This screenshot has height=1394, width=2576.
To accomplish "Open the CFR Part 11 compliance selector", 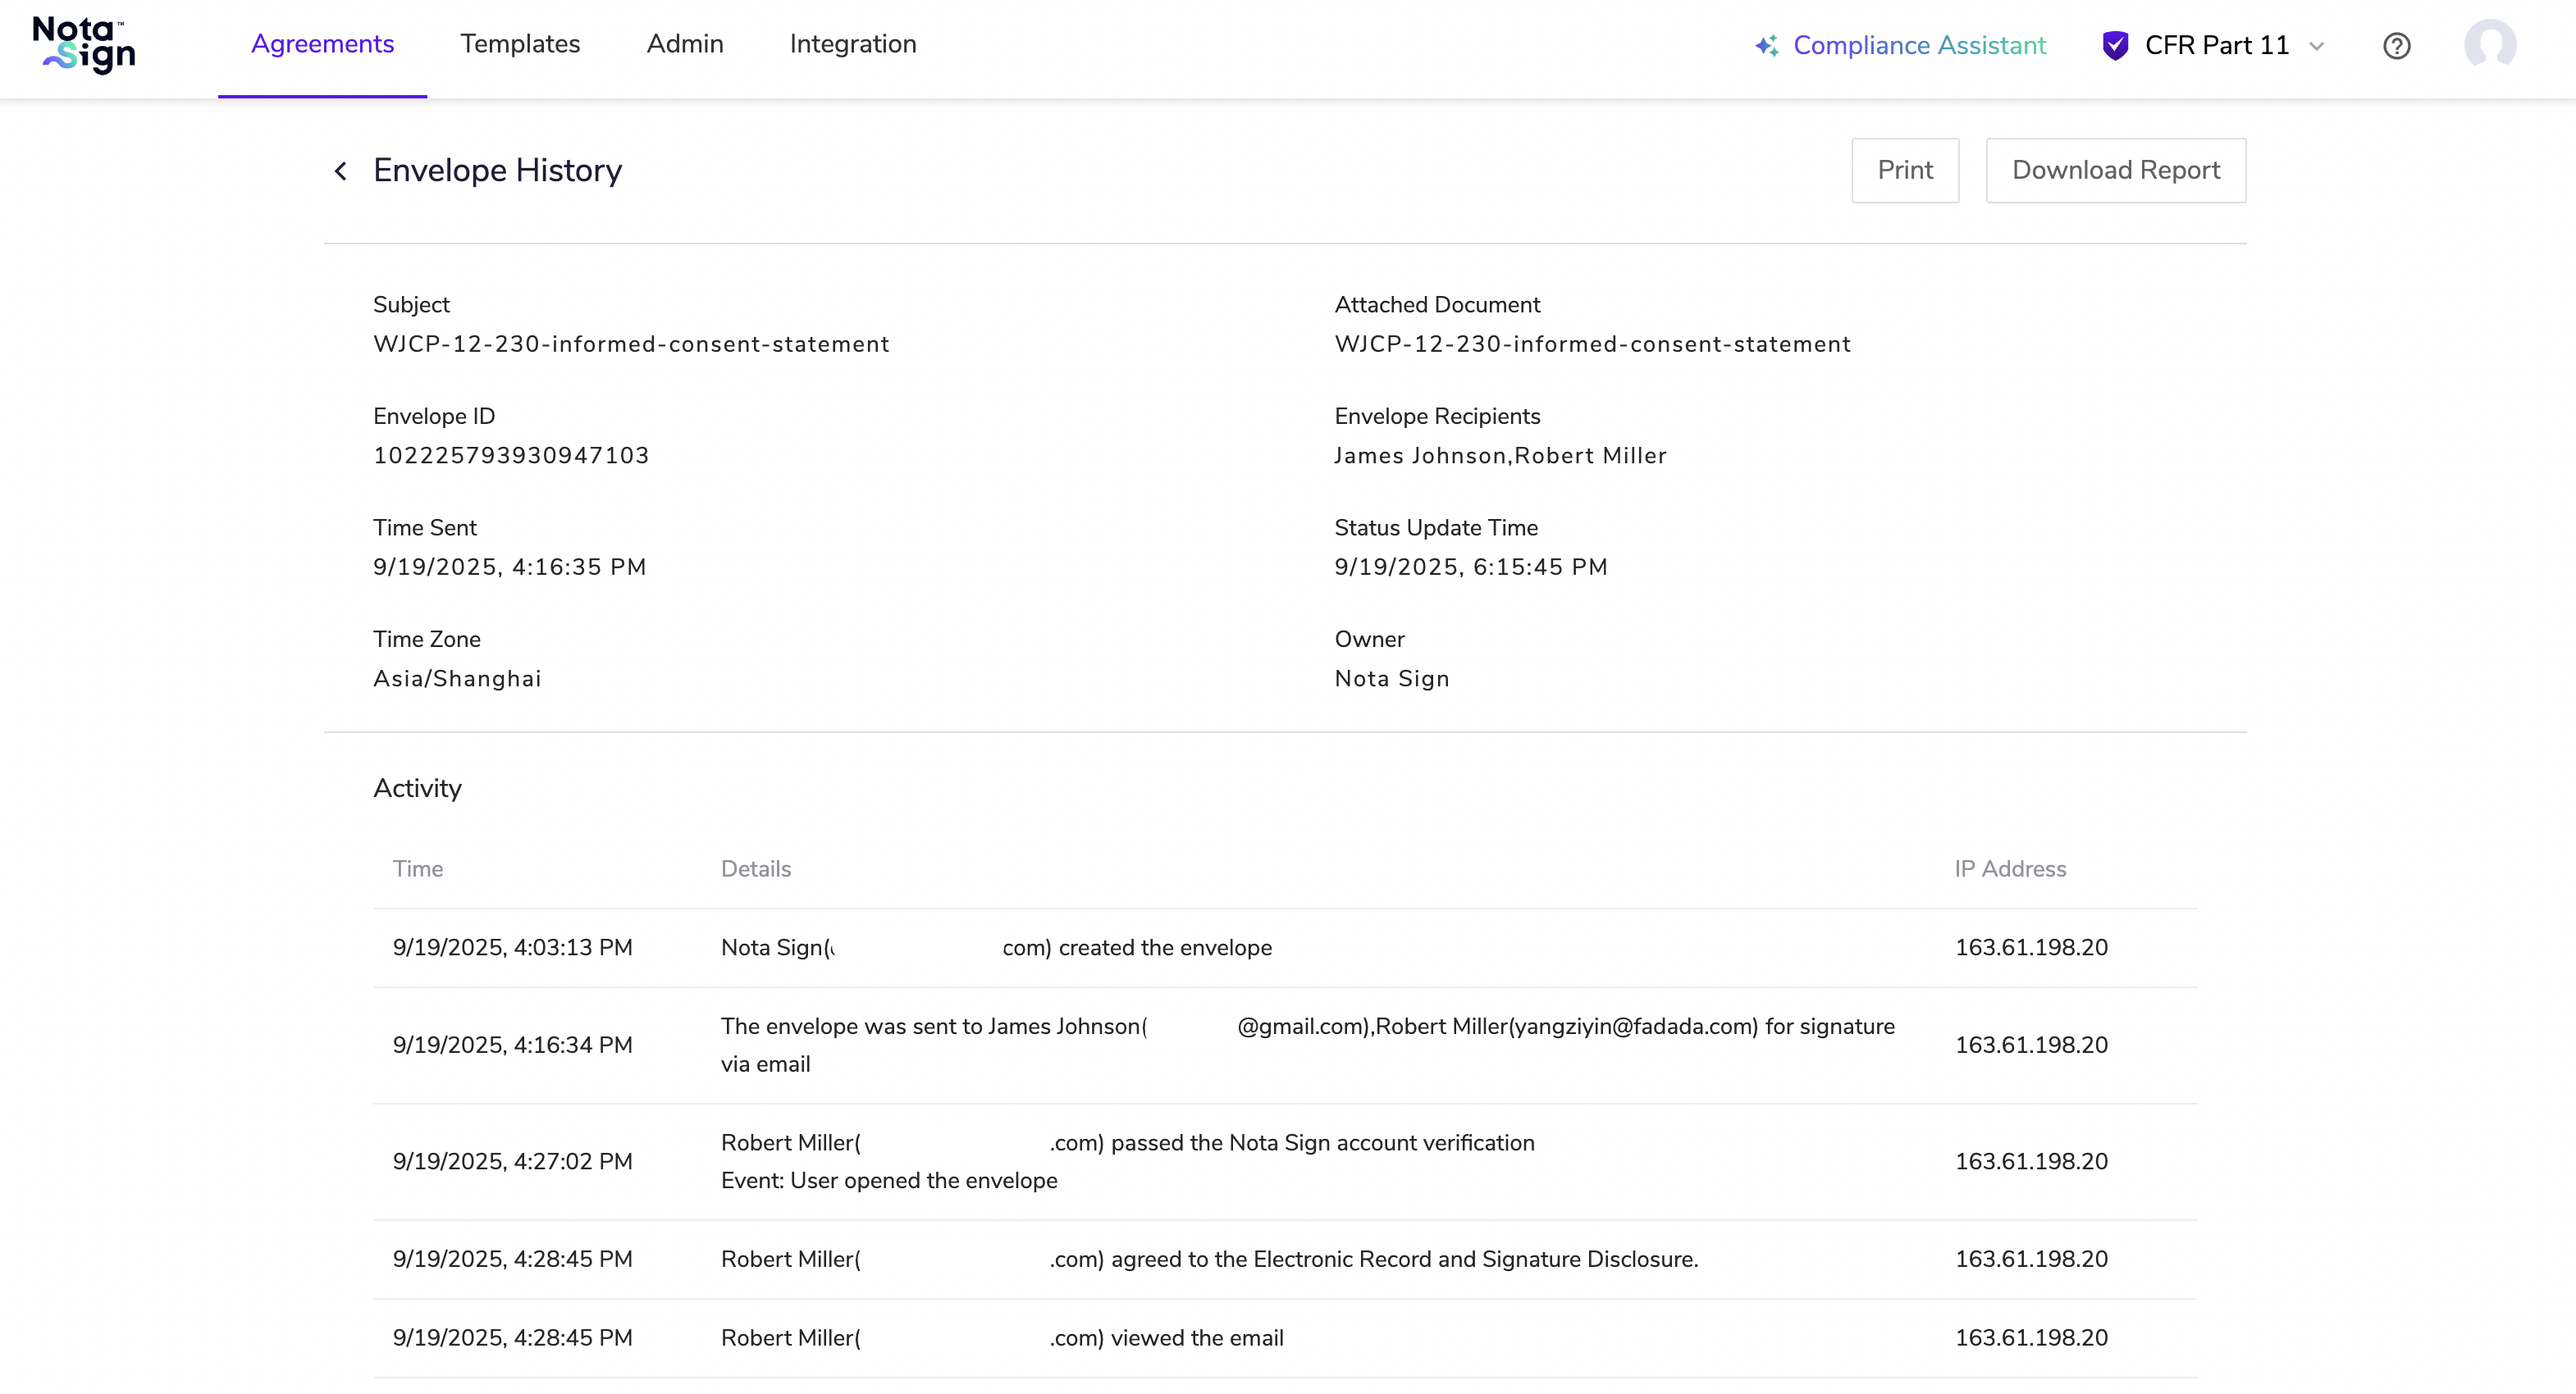I will 2216,46.
